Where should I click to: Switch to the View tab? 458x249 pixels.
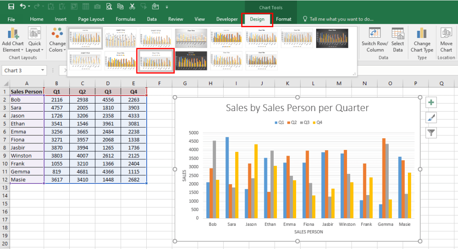(199, 19)
